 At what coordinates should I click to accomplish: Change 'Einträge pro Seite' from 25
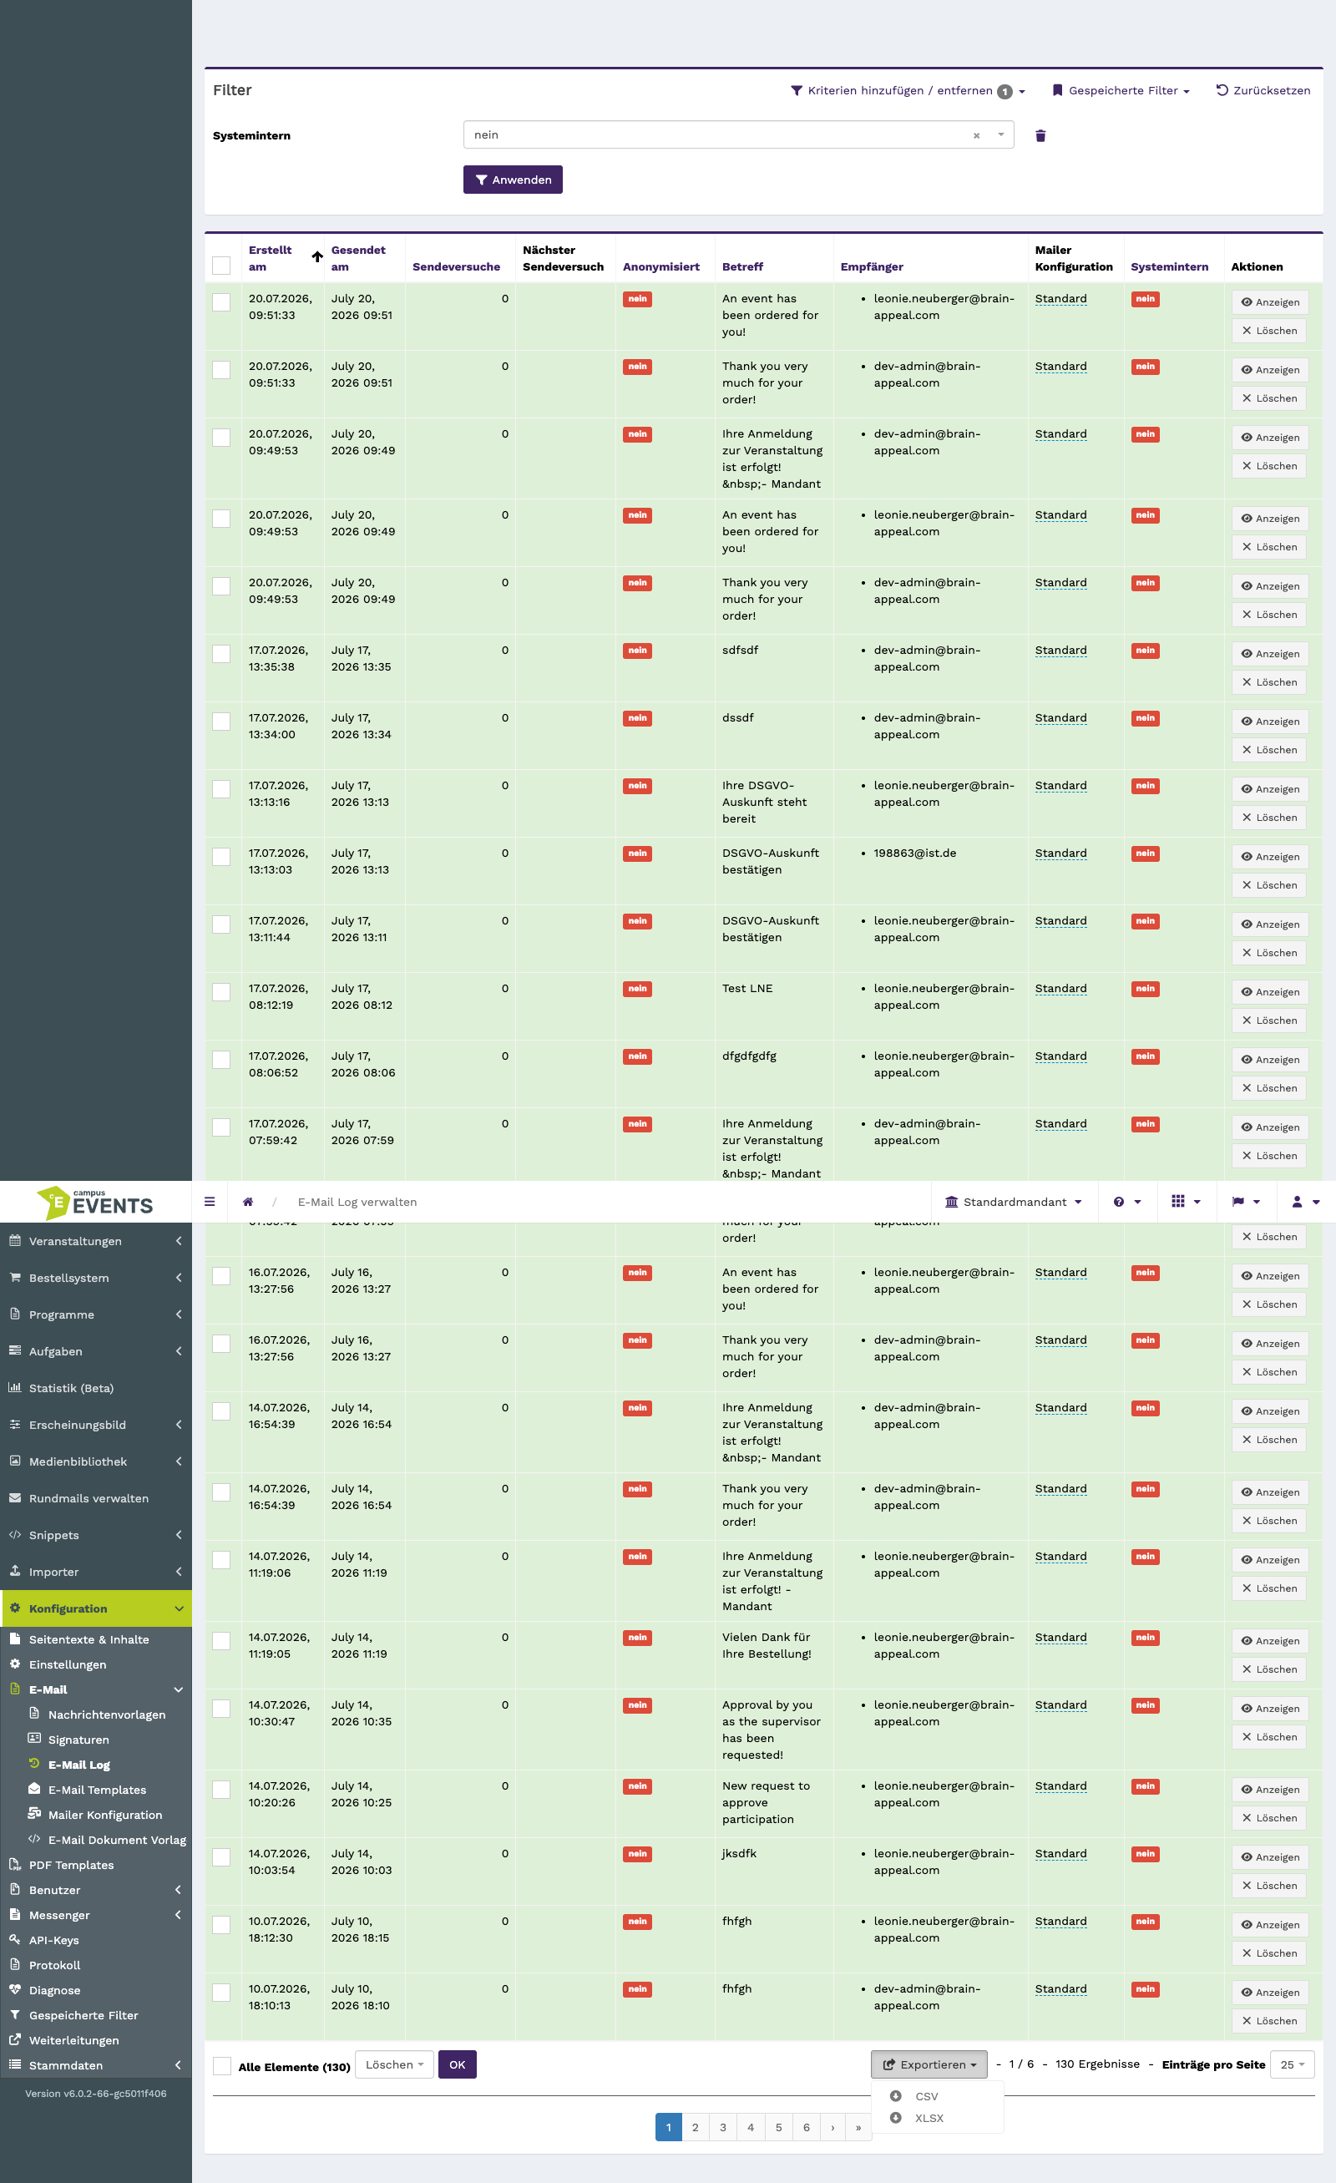point(1292,2064)
